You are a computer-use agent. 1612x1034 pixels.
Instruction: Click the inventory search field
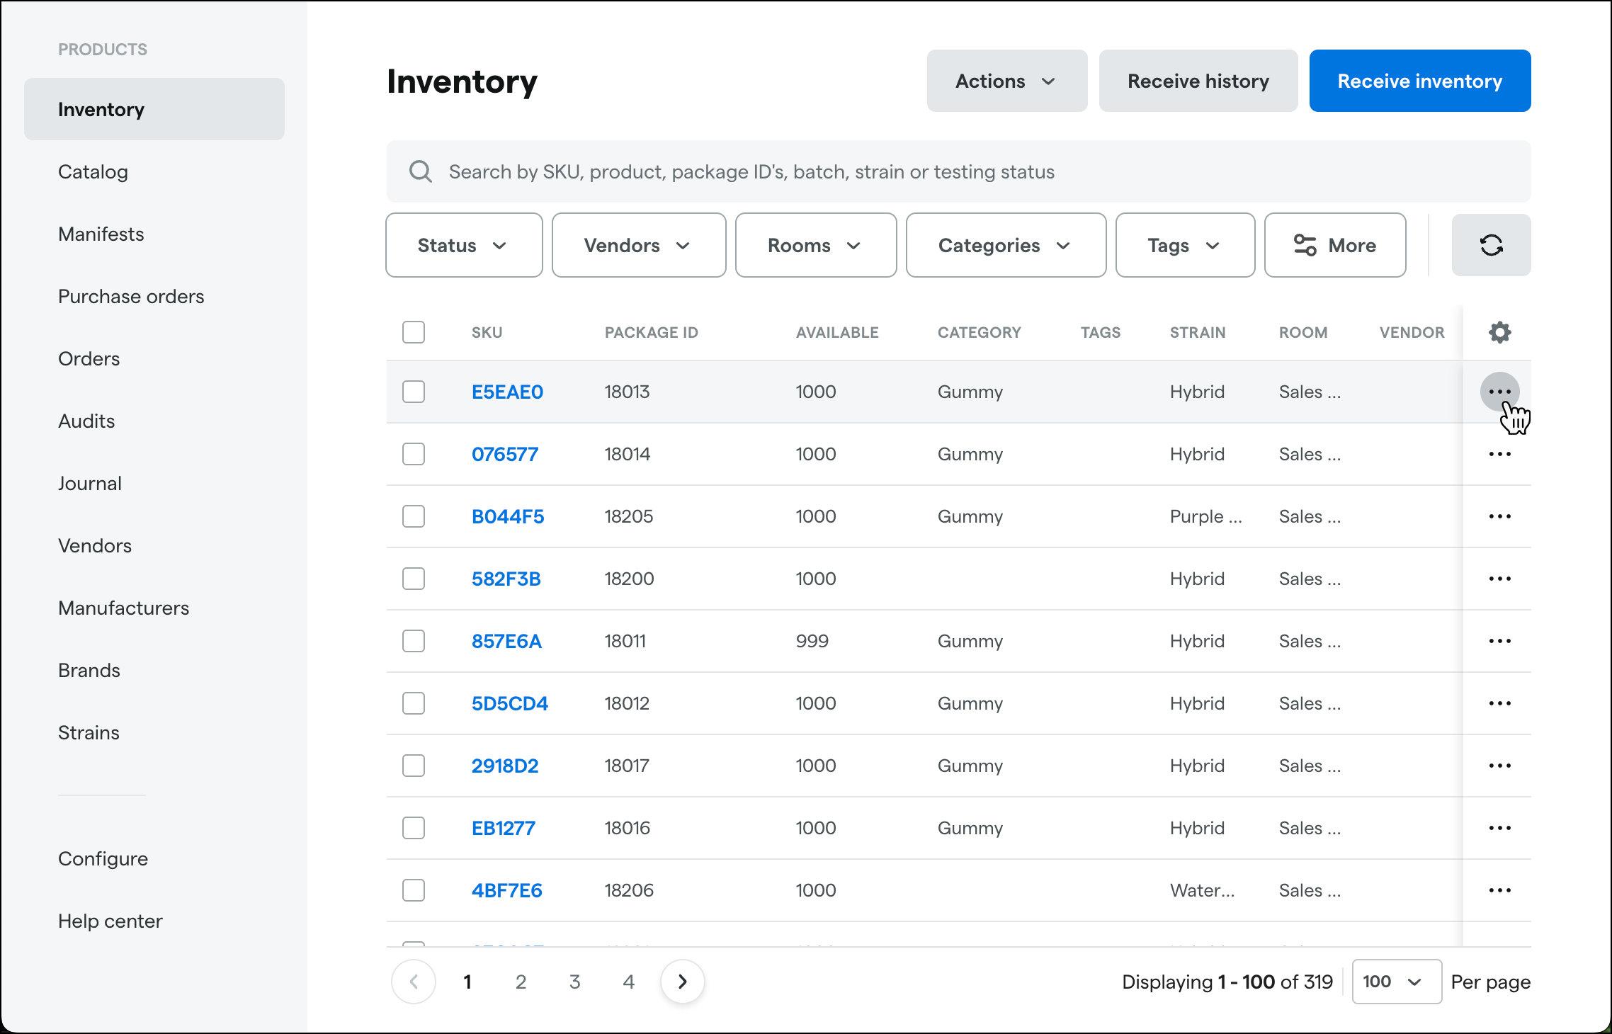pos(958,171)
